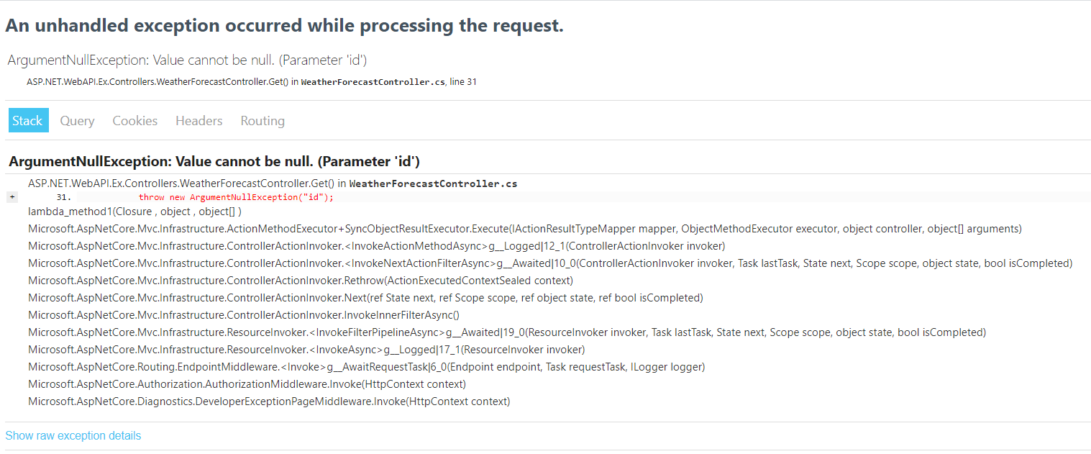
Task: Select the InvokeNextActionFilterAsync stack frame
Action: pos(549,263)
